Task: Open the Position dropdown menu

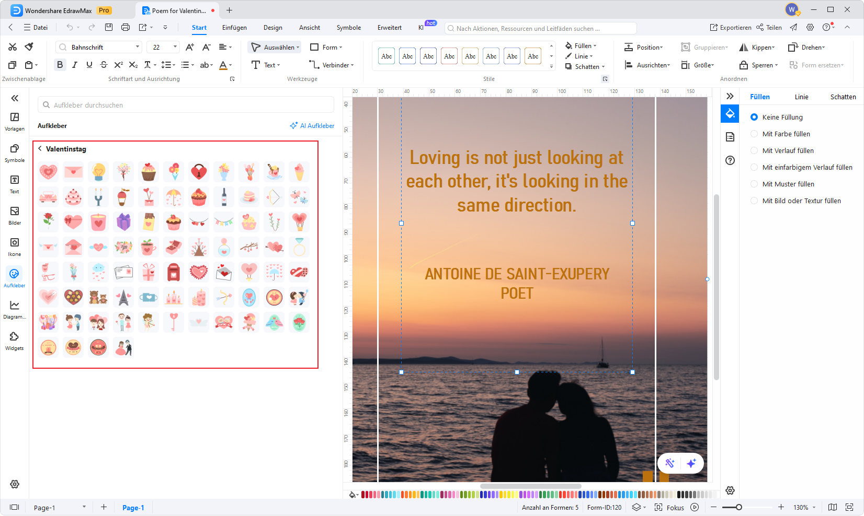Action: (x=644, y=48)
